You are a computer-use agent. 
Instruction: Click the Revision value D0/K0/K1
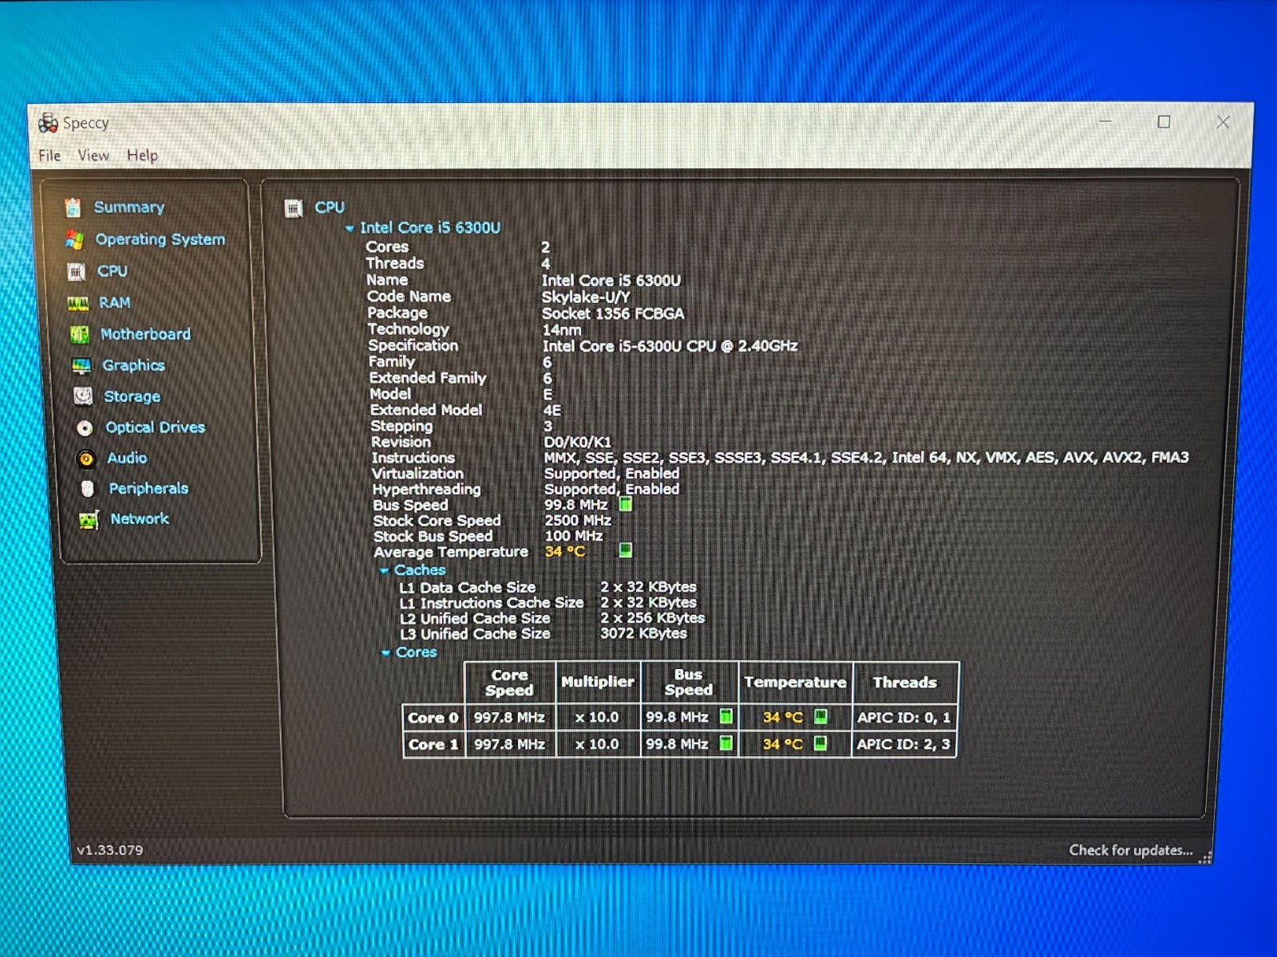click(578, 442)
